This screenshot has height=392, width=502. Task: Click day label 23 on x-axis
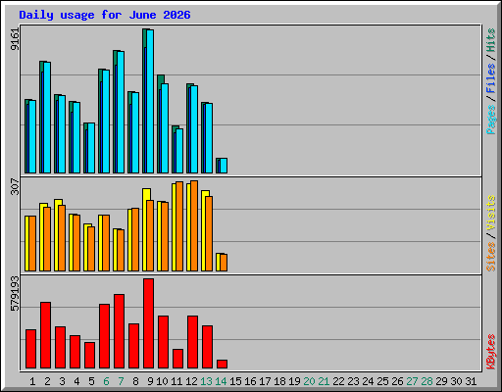353,381
